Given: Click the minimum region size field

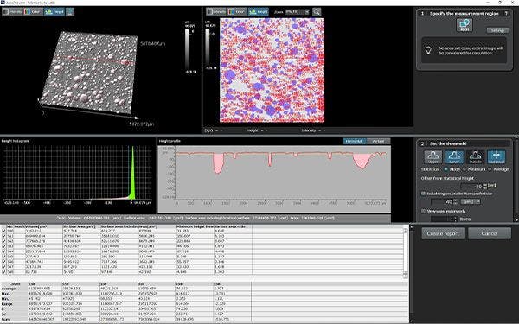Looking at the screenshot, I should (x=442, y=201).
